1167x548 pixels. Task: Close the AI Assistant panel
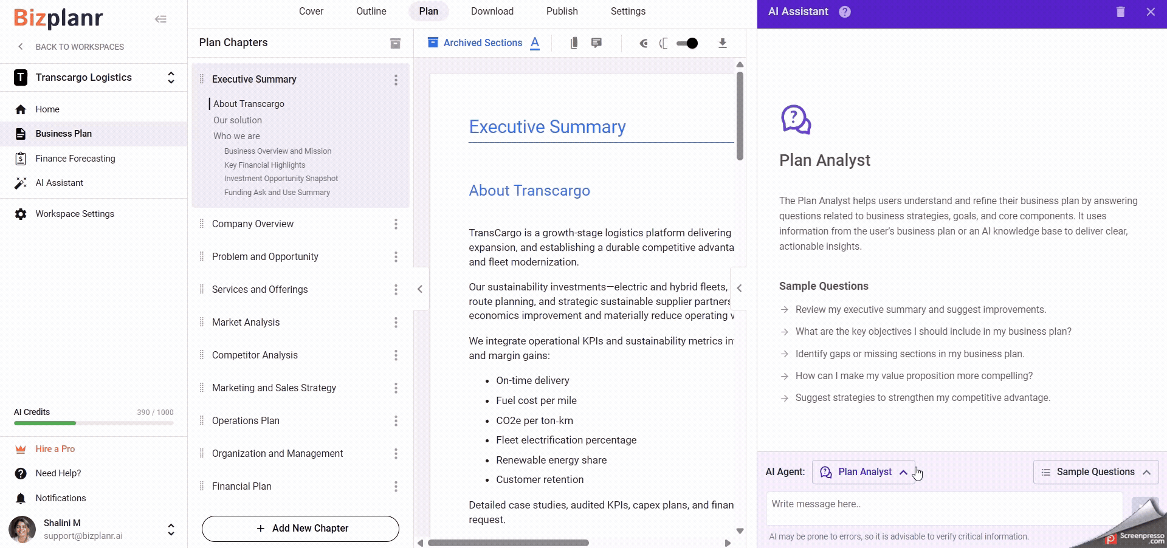pyautogui.click(x=1151, y=12)
